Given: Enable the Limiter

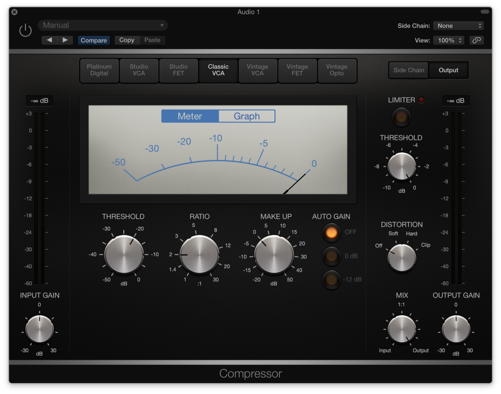Looking at the screenshot, I should pyautogui.click(x=401, y=117).
